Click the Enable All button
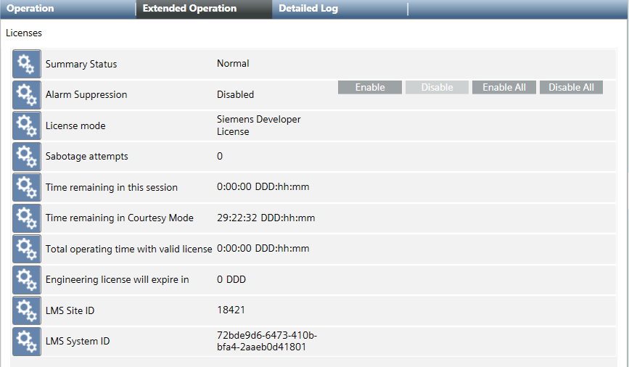 (504, 87)
